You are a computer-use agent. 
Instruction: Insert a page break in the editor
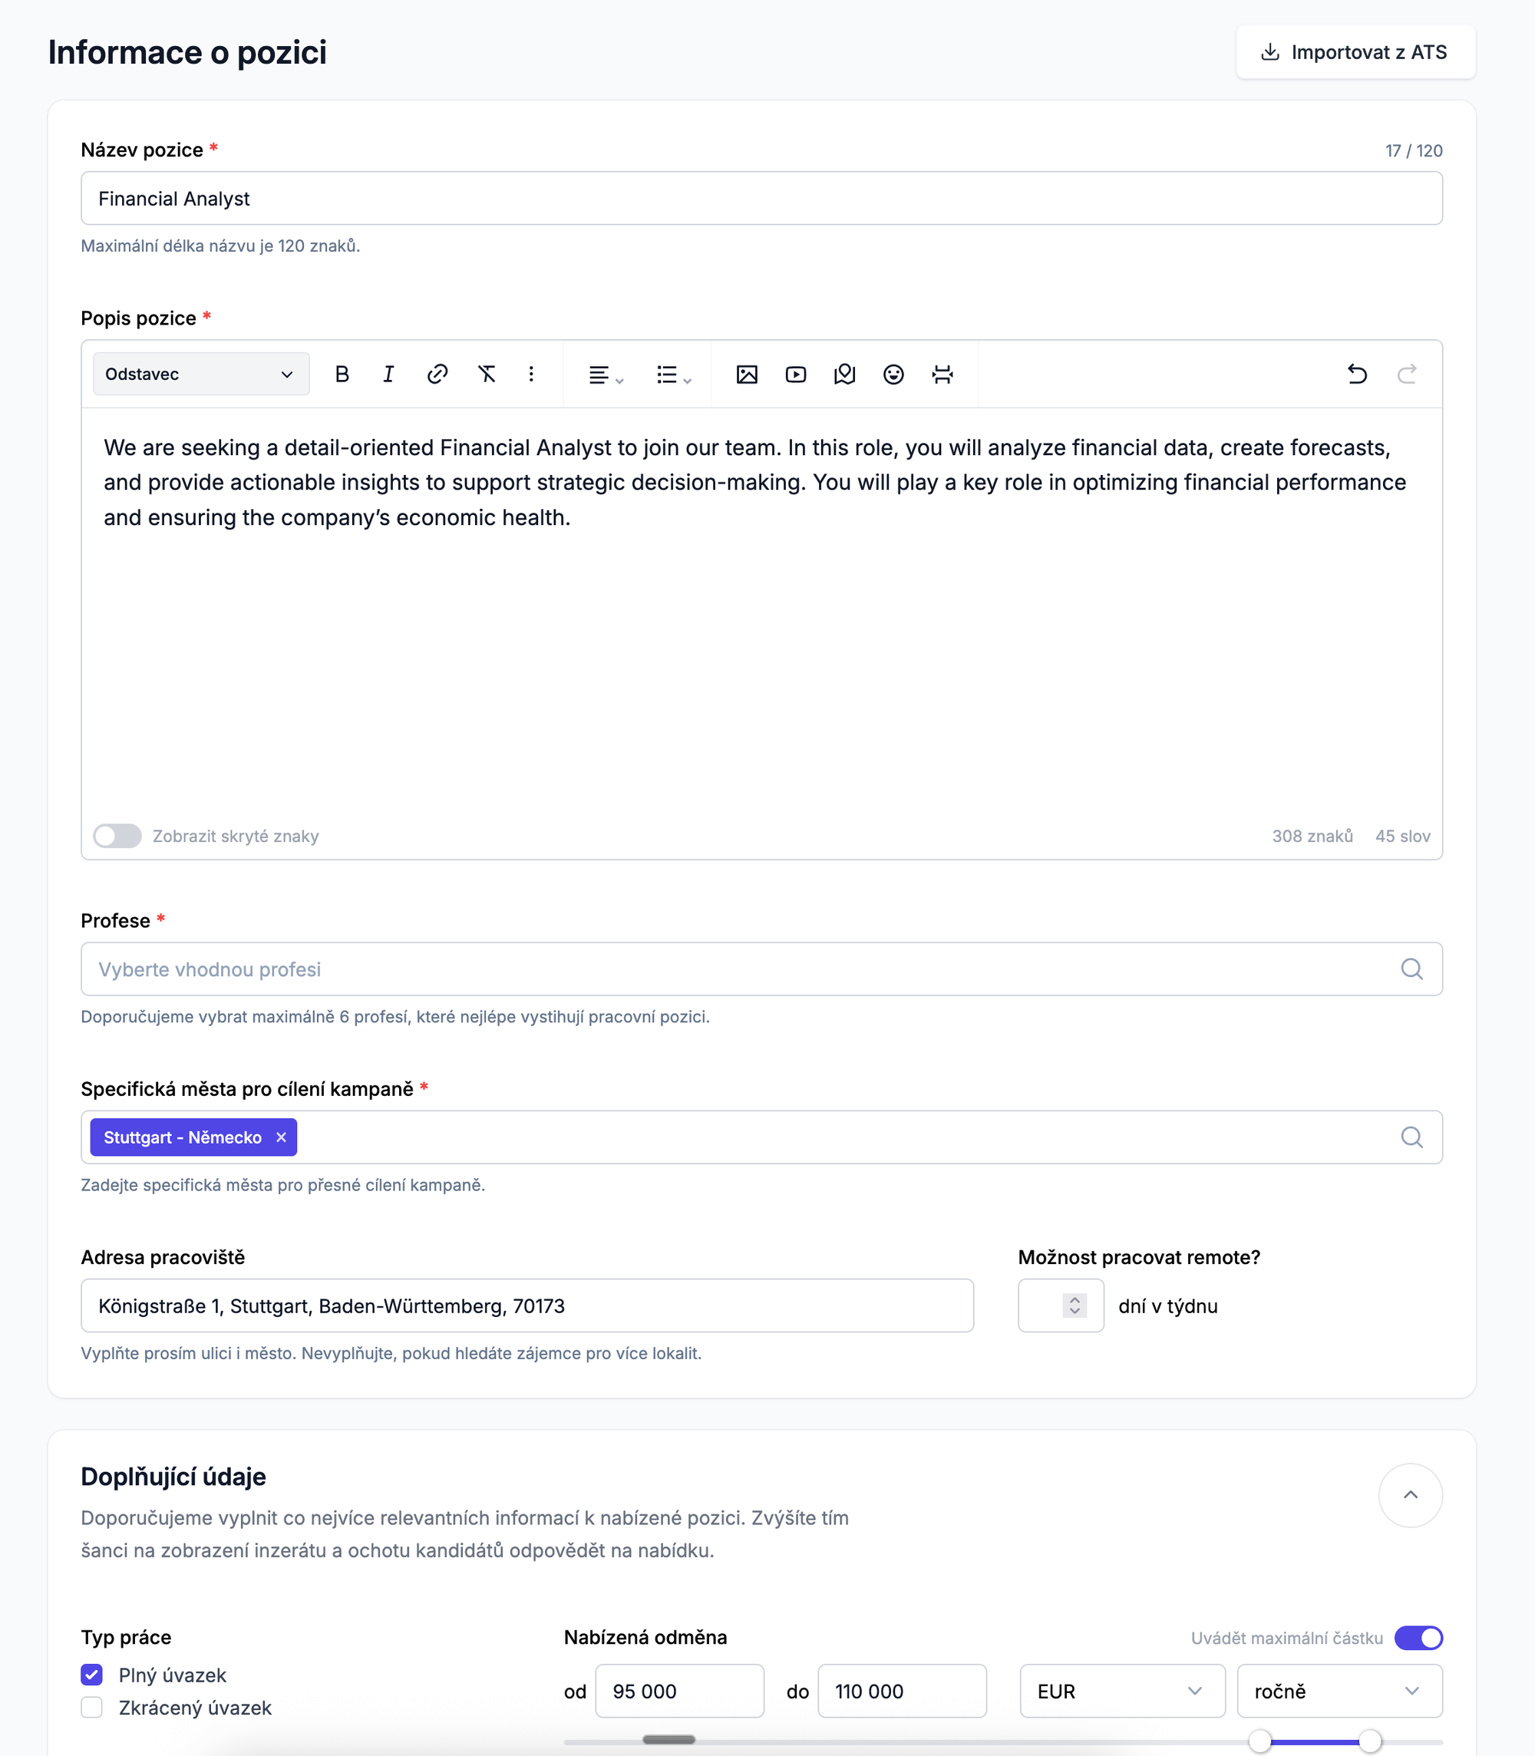[x=942, y=375]
